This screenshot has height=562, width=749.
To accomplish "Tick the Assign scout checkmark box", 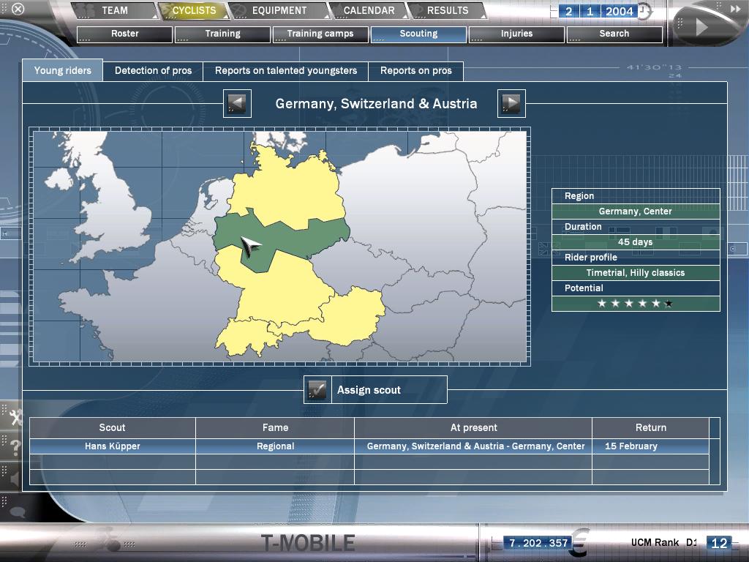I will pos(317,390).
